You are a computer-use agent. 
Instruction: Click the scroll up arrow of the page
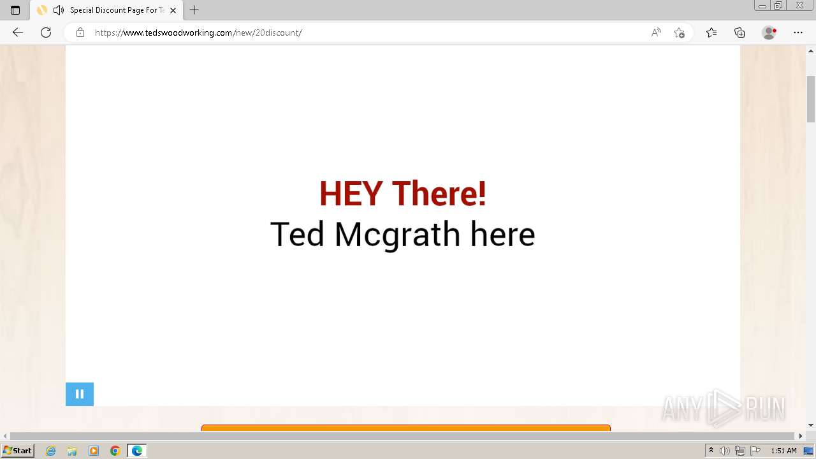(811, 50)
